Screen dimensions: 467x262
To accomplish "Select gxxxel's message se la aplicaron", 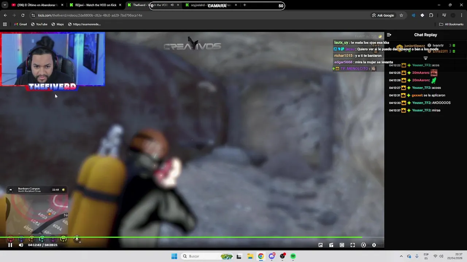I will point(434,95).
